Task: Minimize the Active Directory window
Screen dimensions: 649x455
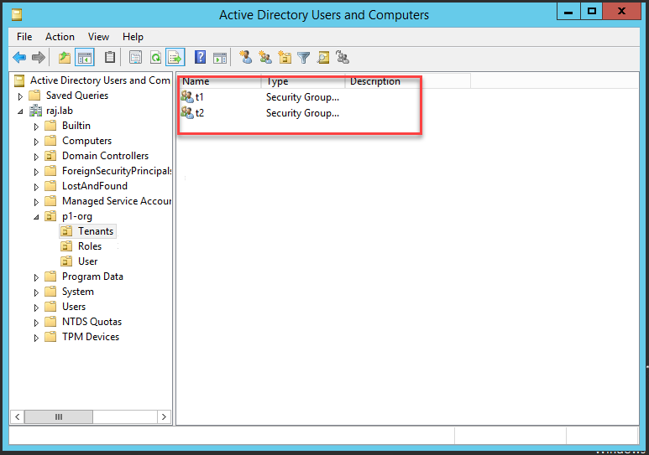Action: [x=568, y=12]
